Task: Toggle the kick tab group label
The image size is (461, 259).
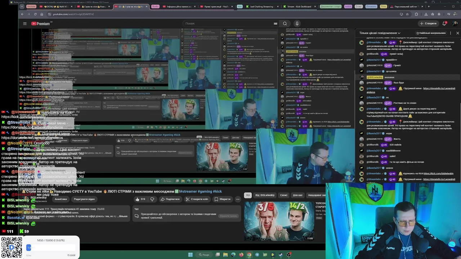Action: click(240, 6)
